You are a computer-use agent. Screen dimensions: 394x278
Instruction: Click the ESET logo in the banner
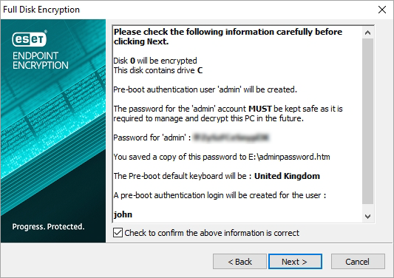pyautogui.click(x=30, y=38)
